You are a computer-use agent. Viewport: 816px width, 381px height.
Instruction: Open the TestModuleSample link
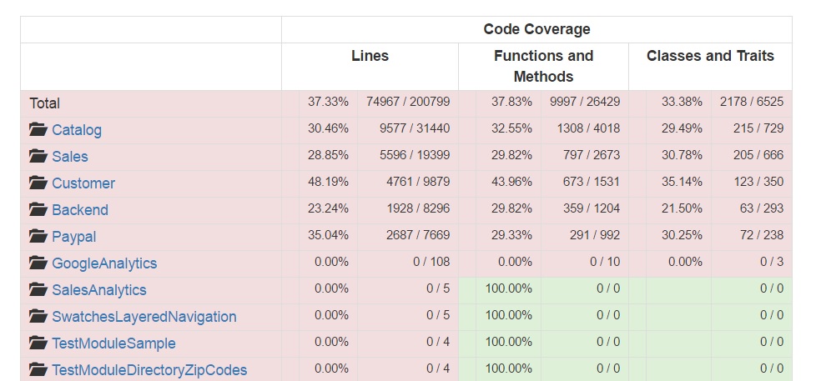pos(113,343)
